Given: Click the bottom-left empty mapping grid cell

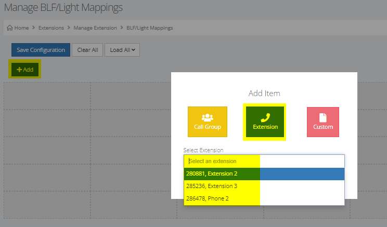Looking at the screenshot, I should pyautogui.click(x=47, y=204).
